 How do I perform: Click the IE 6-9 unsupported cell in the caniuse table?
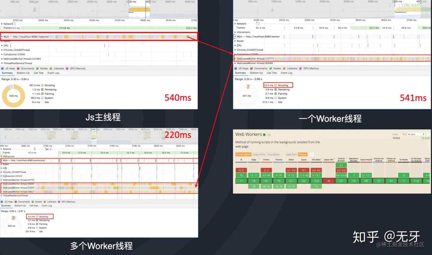241,170
